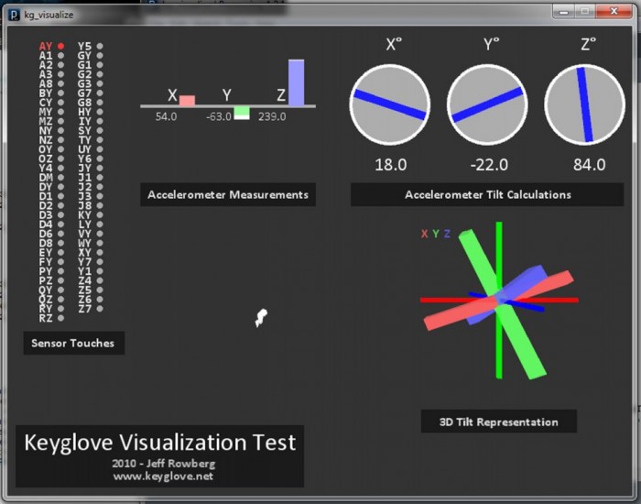This screenshot has height=504, width=641.
Task: Select the 'TY' sensor label
Action: tap(84, 140)
